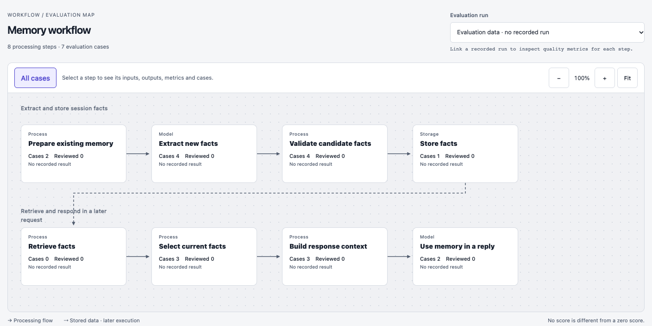The width and height of the screenshot is (652, 326).
Task: Click '8 processing steps · 7 evaluation cases' text
Action: tap(58, 47)
